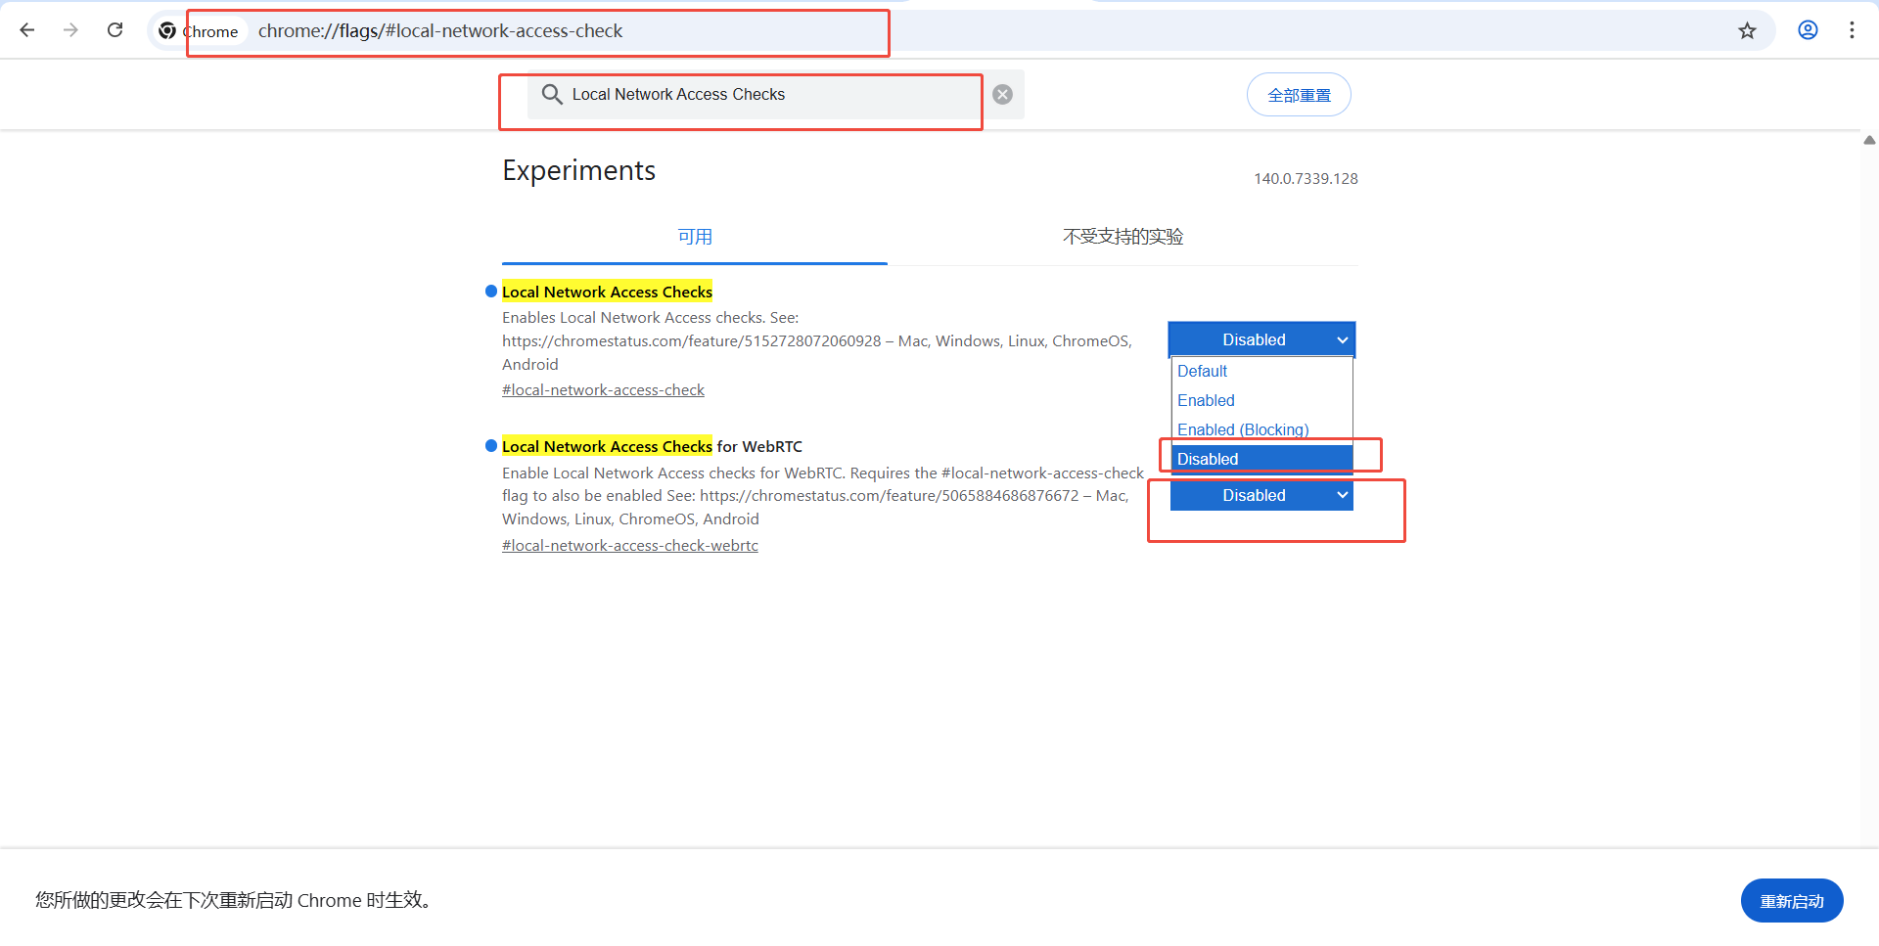Click the Chrome site info icon

coord(168,31)
